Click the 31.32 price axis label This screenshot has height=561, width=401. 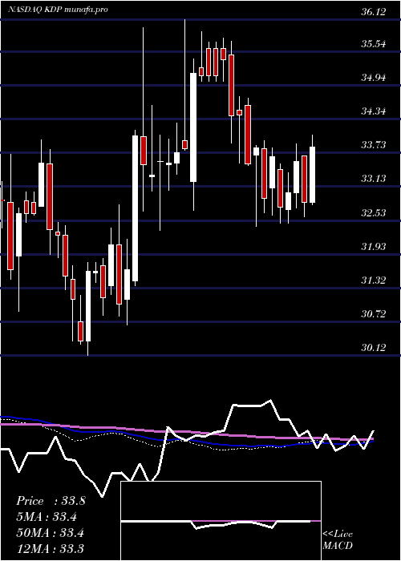pos(374,280)
